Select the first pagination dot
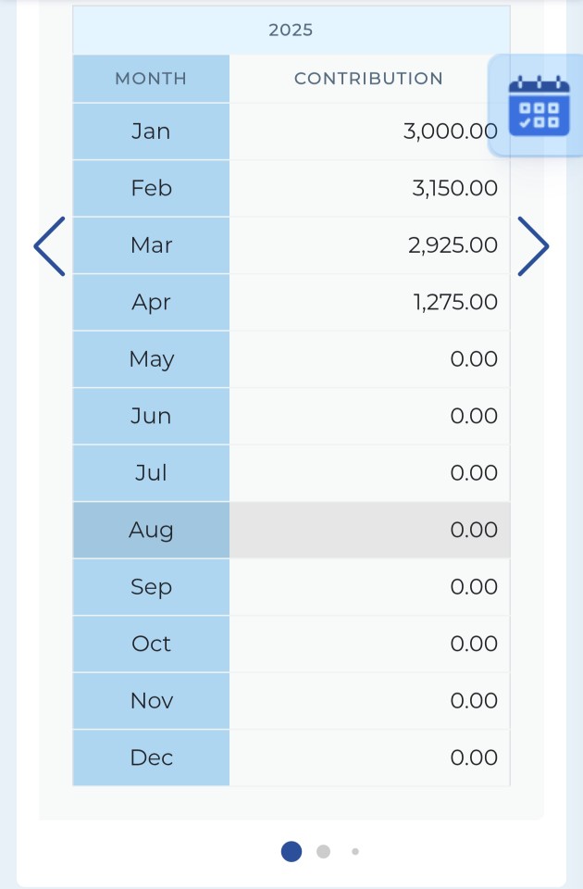Screen dimensions: 583x889 point(291,851)
